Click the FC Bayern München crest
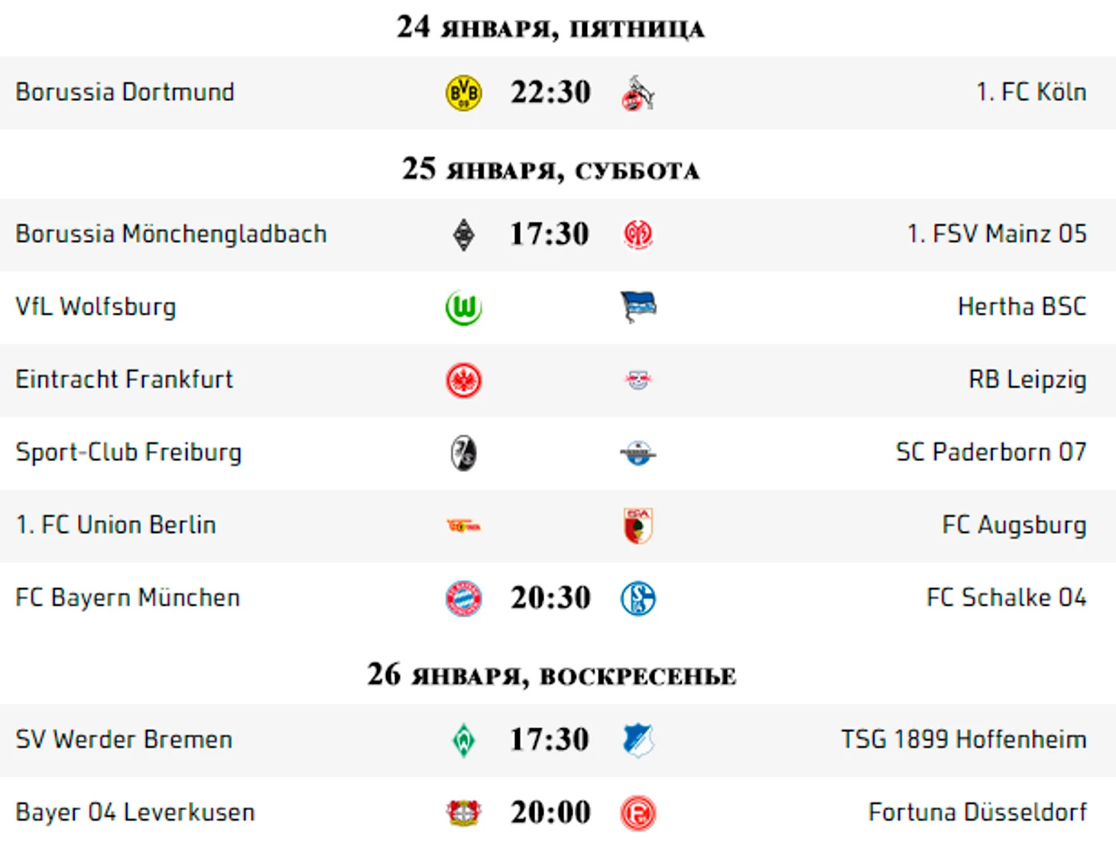The width and height of the screenshot is (1116, 849). pos(463,598)
